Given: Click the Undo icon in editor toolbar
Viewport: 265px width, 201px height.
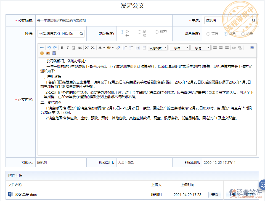Looking at the screenshot, I should point(49,48).
